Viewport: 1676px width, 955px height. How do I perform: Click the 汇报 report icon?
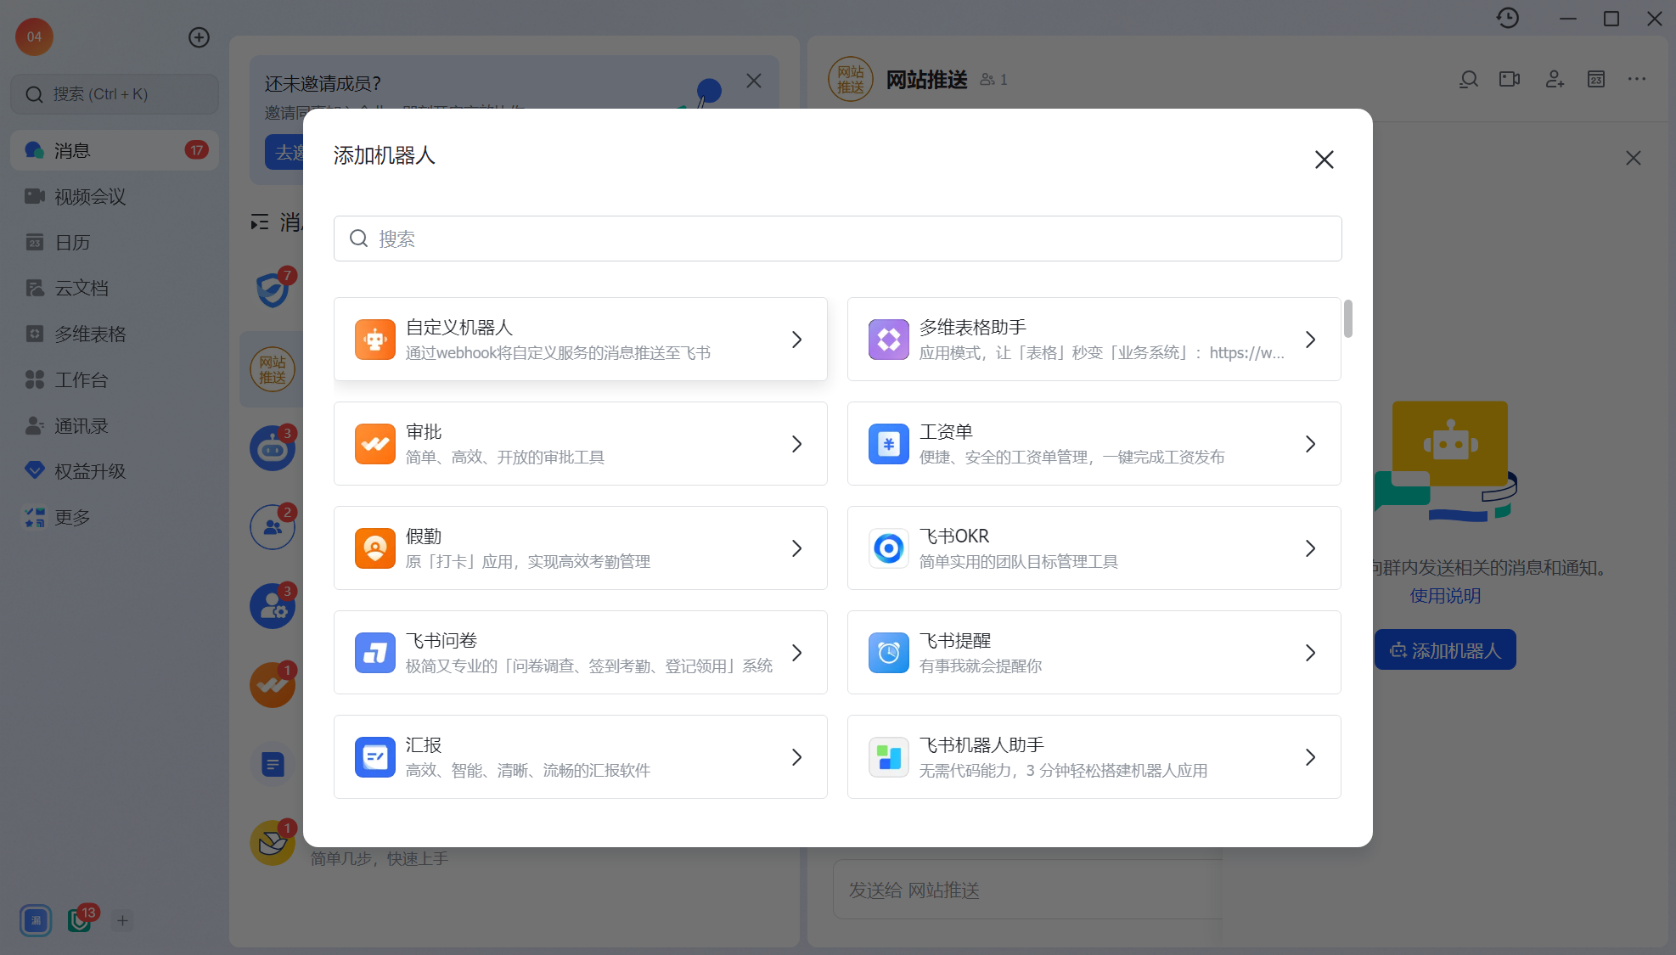pos(374,757)
